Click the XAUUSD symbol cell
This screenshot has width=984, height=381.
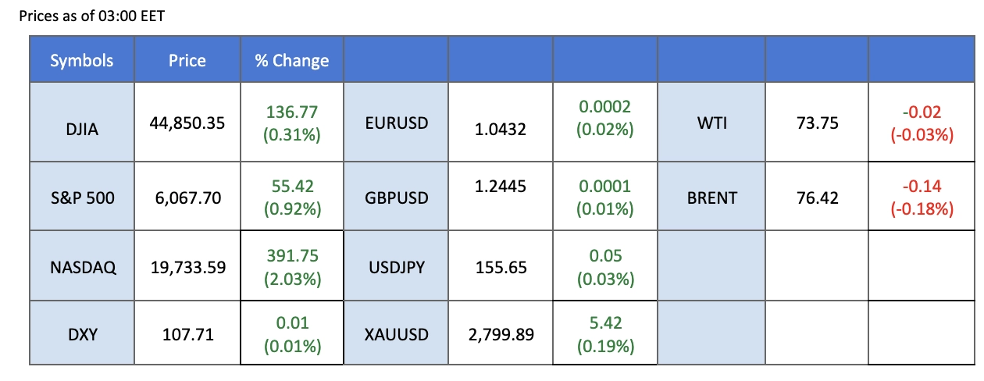396,335
